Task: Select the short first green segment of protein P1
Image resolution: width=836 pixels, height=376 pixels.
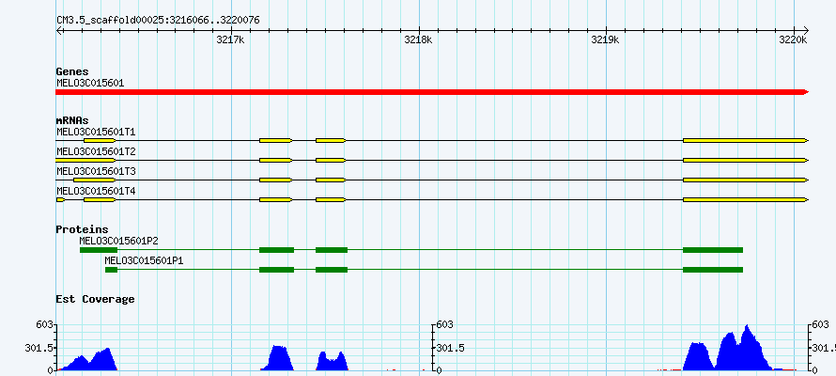Action: click(111, 270)
